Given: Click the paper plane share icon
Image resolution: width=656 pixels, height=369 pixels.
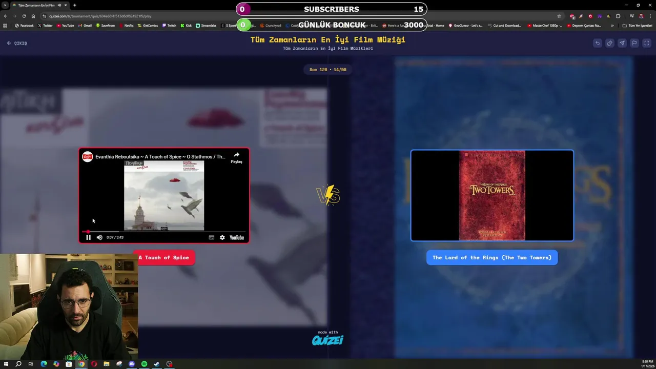Looking at the screenshot, I should pos(622,43).
